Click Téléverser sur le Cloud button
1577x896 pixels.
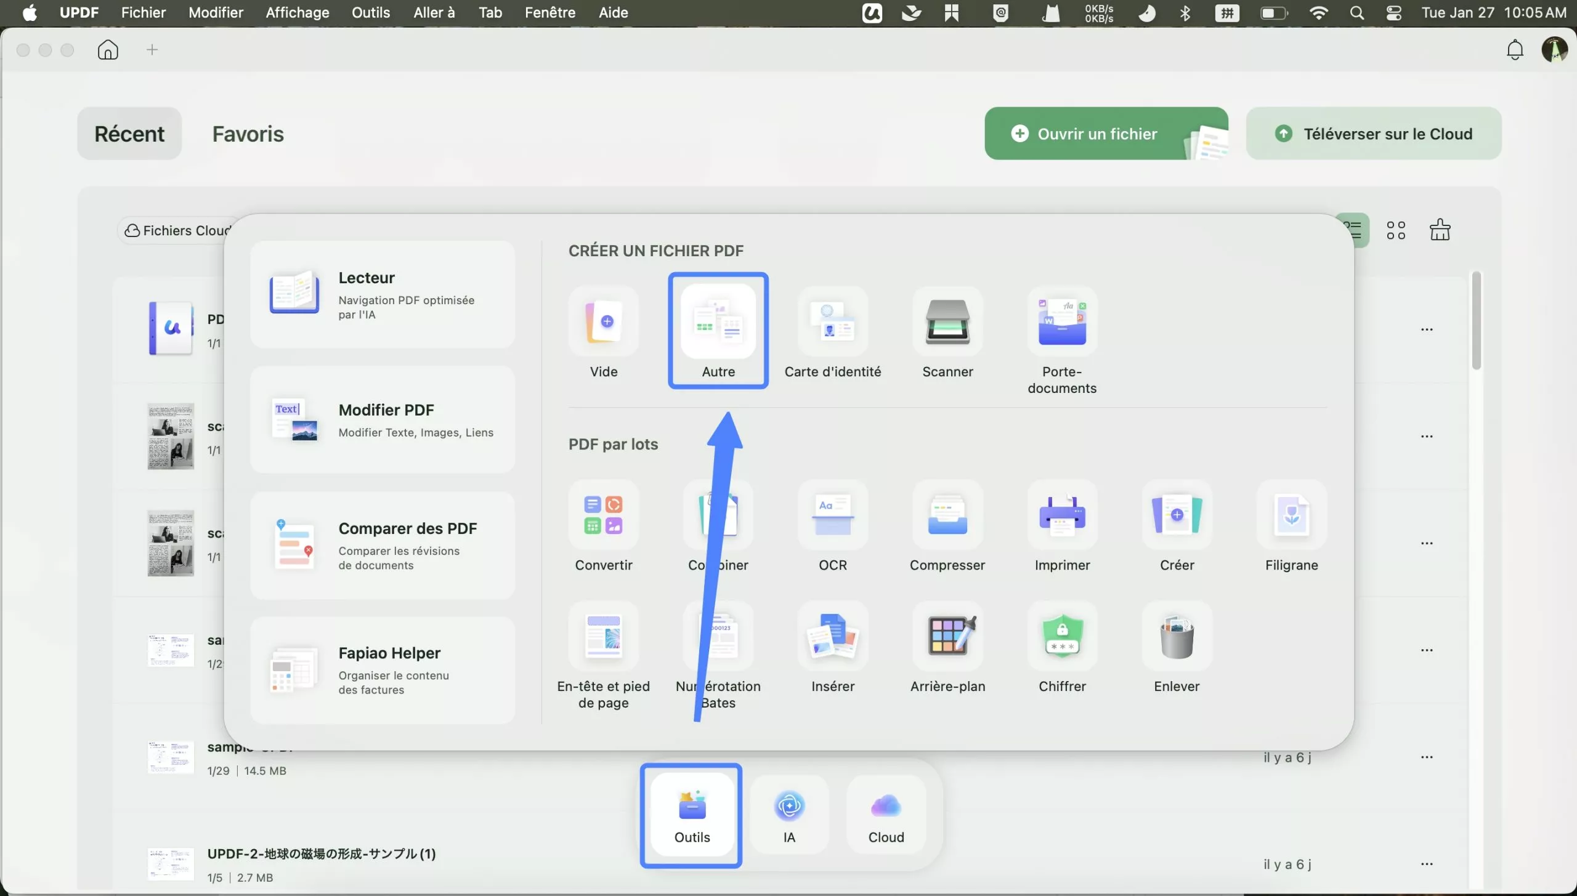coord(1373,134)
